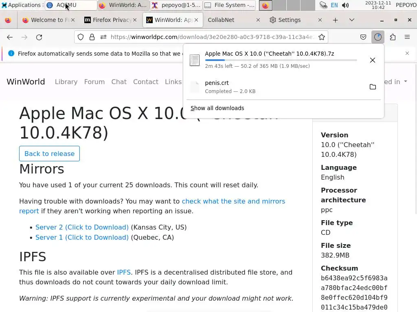Open site permissions icon in address bar
The width and height of the screenshot is (417, 312).
point(103,37)
